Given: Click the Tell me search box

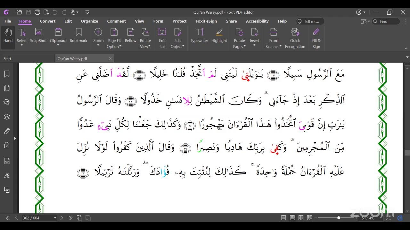Looking at the screenshot, I should click(x=310, y=21).
